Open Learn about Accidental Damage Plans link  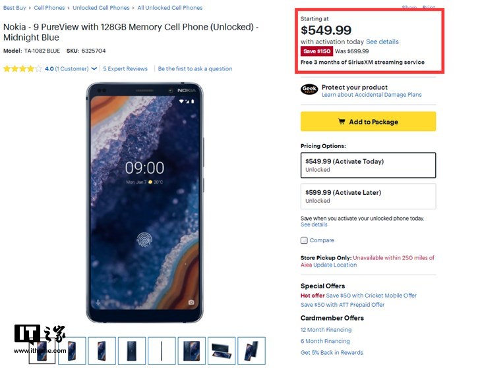point(371,95)
